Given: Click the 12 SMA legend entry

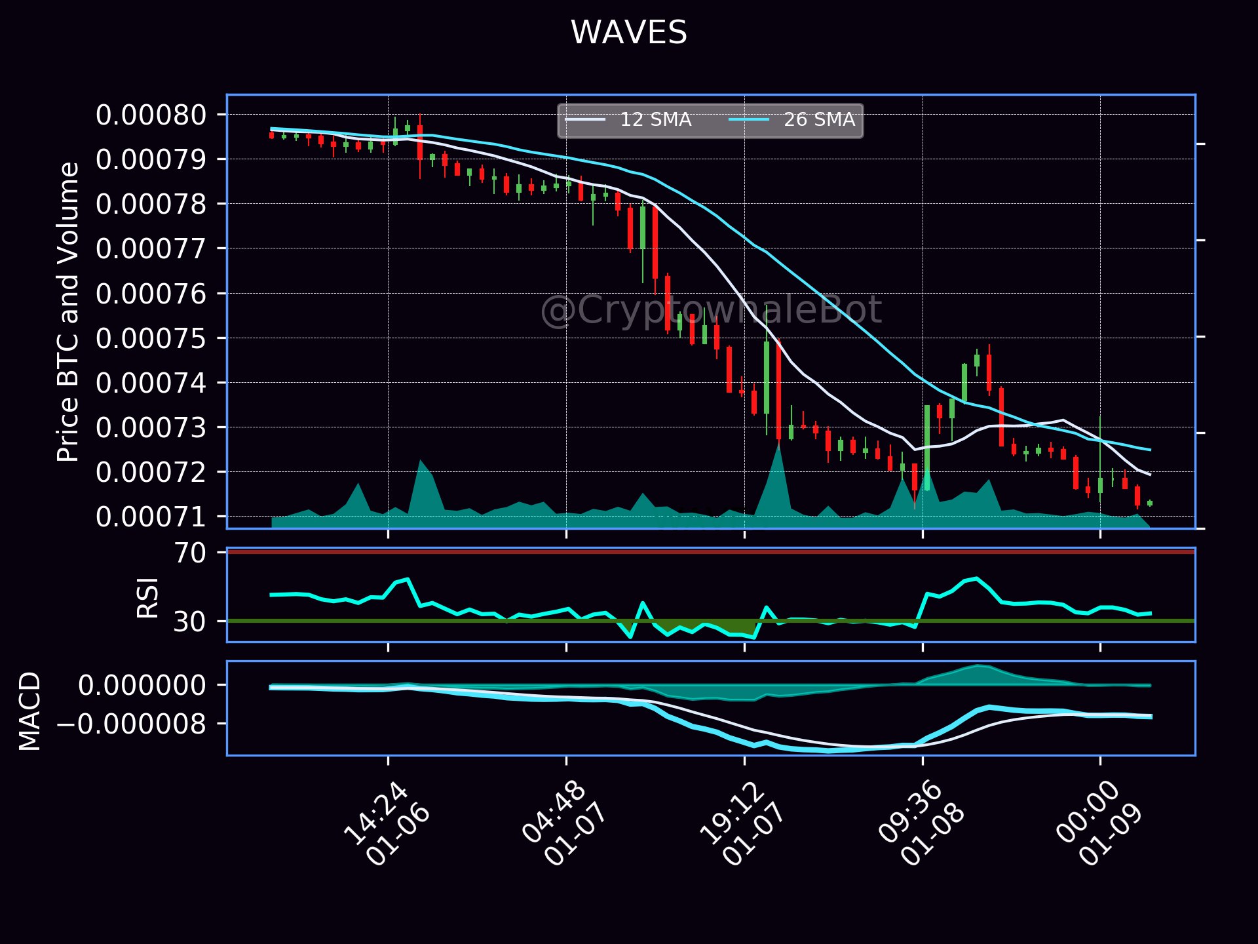Looking at the screenshot, I should 628,119.
